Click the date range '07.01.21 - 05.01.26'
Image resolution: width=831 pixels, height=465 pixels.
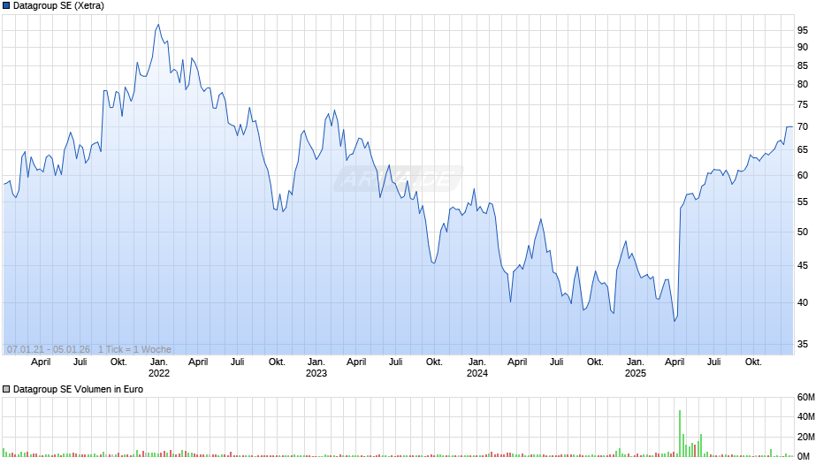coord(49,349)
